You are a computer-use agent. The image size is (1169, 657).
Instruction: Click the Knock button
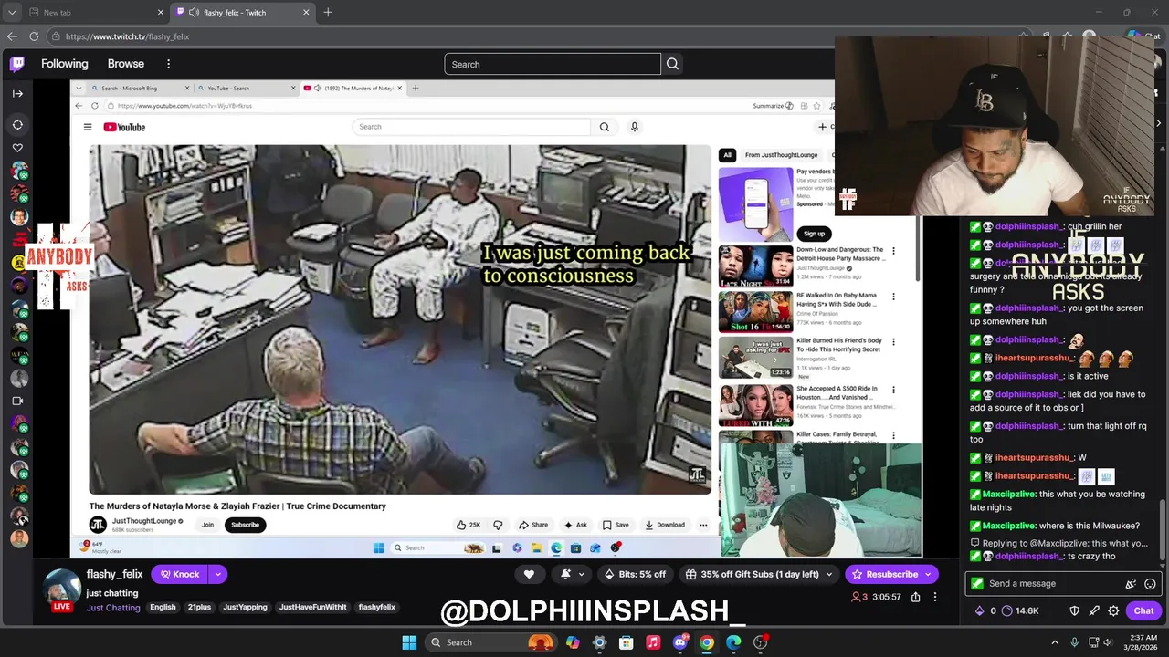(179, 574)
